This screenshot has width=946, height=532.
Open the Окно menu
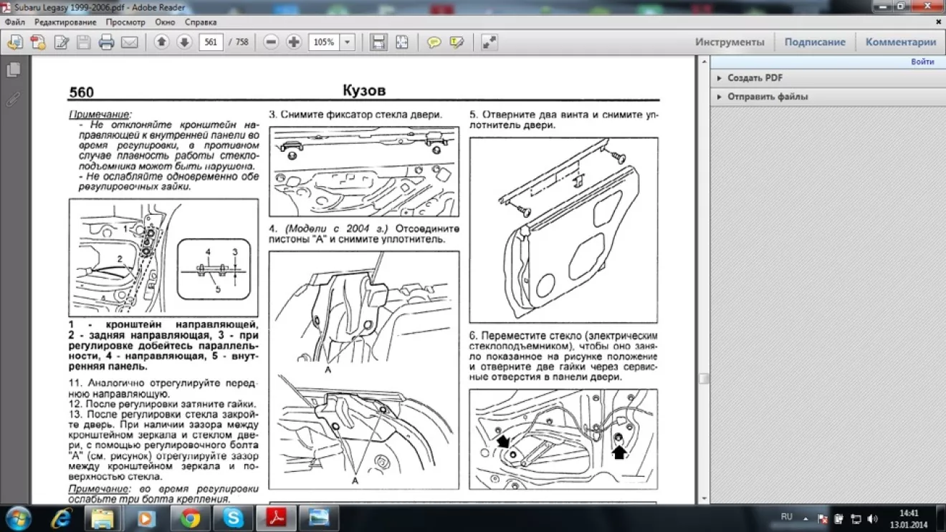pyautogui.click(x=165, y=22)
